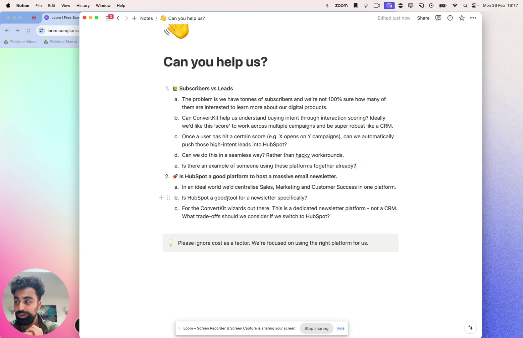Open the Finished Videos bookmark
Screen dimensions: 523x338
coord(21,42)
